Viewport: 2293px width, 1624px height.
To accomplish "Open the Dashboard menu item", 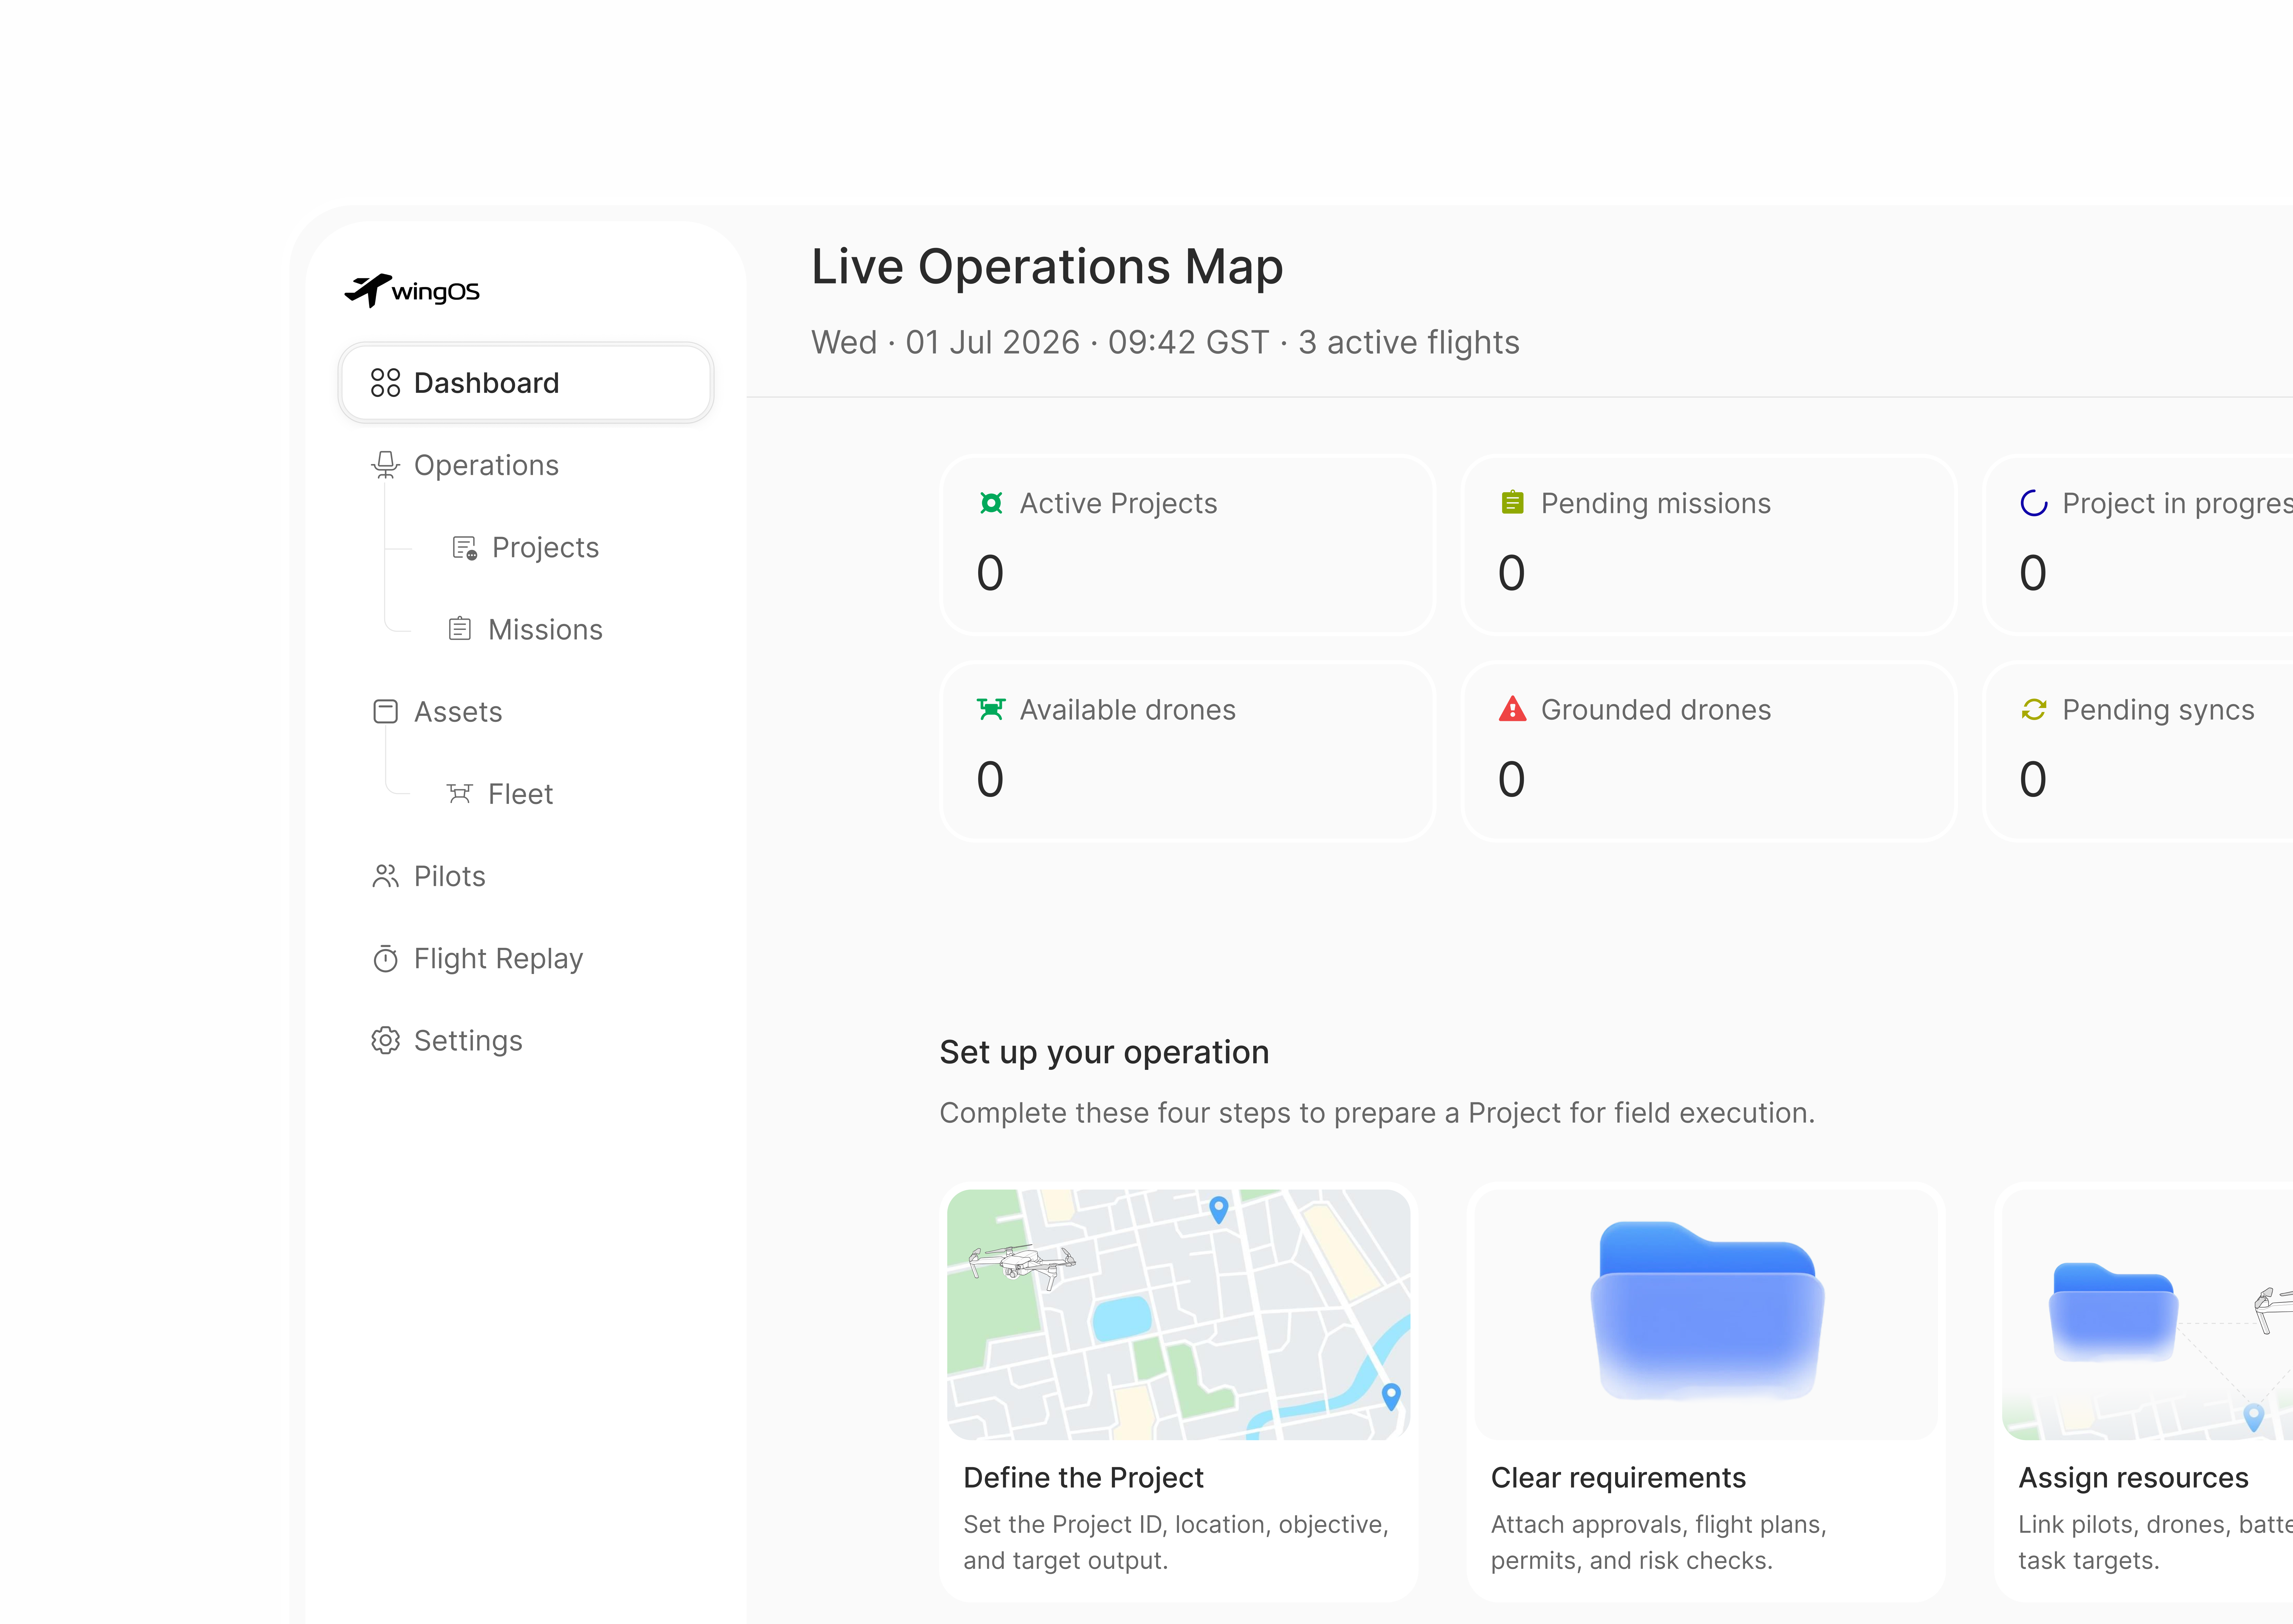I will coord(526,383).
